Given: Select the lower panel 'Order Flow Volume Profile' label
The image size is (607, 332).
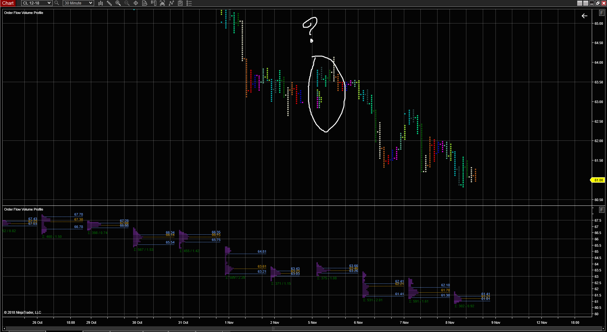Looking at the screenshot, I should (x=24, y=209).
